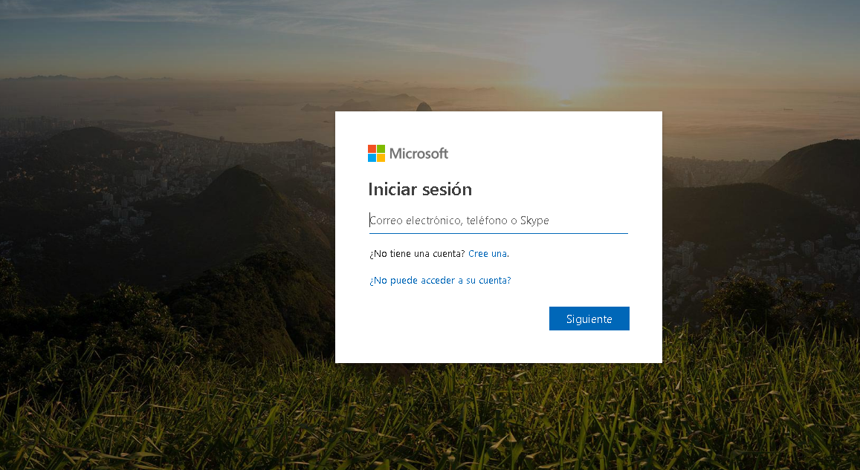Open the 'Cree una' account link
The width and height of the screenshot is (860, 470).
click(x=488, y=254)
